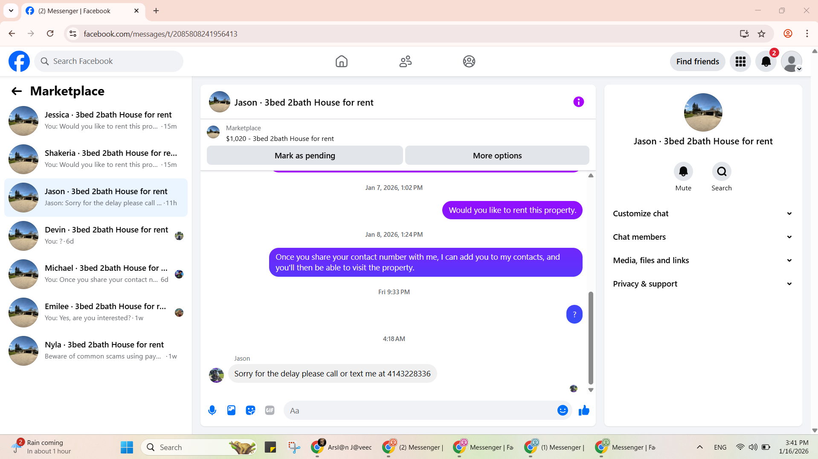Select Jason's conversation in the list
The image size is (818, 459).
(96, 198)
